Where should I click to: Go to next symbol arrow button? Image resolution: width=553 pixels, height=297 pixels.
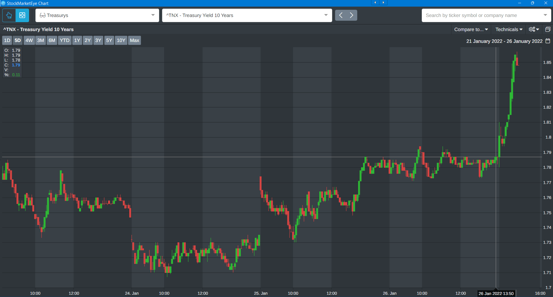click(x=351, y=15)
